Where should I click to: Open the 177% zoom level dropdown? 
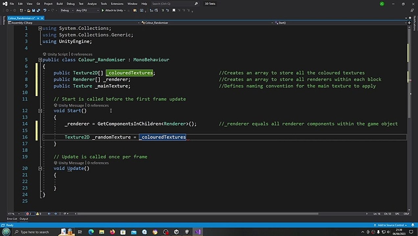click(x=19, y=214)
